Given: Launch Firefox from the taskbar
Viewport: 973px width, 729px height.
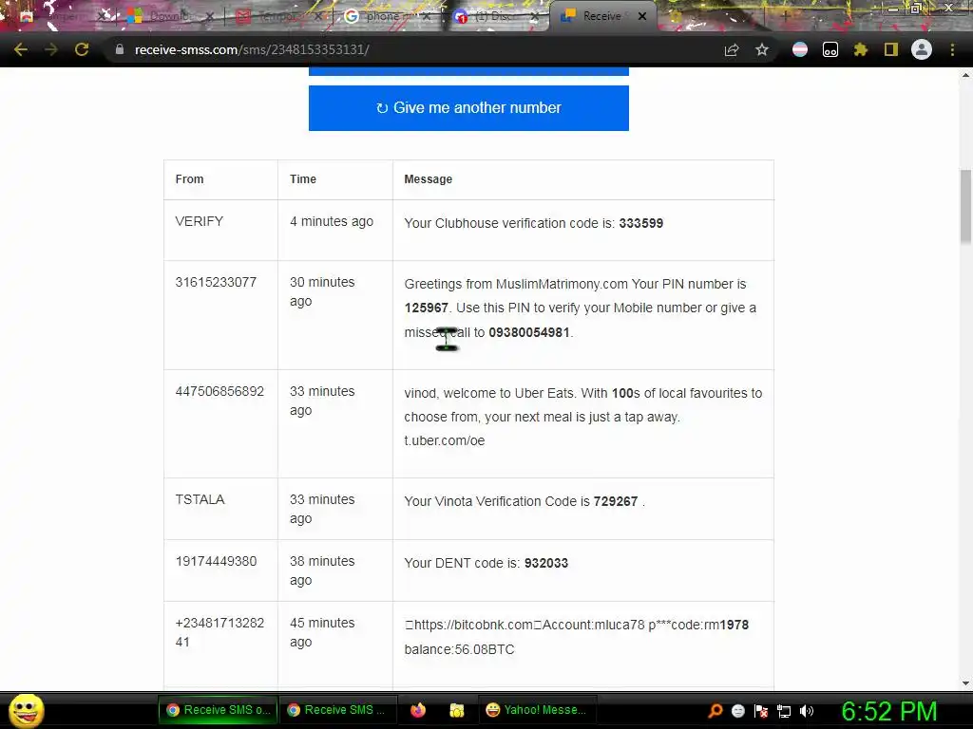Looking at the screenshot, I should pyautogui.click(x=418, y=710).
